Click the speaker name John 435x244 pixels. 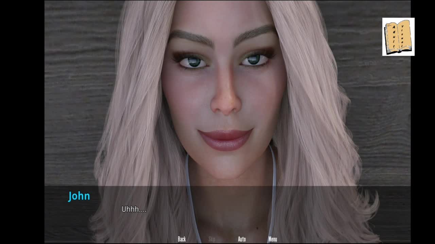pos(79,196)
